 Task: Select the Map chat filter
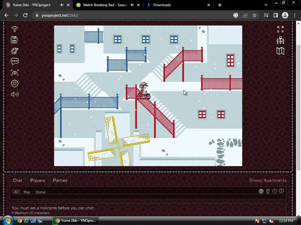click(x=27, y=192)
